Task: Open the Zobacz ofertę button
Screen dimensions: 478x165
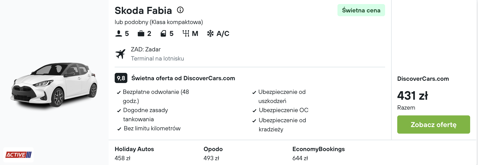Action: point(433,125)
